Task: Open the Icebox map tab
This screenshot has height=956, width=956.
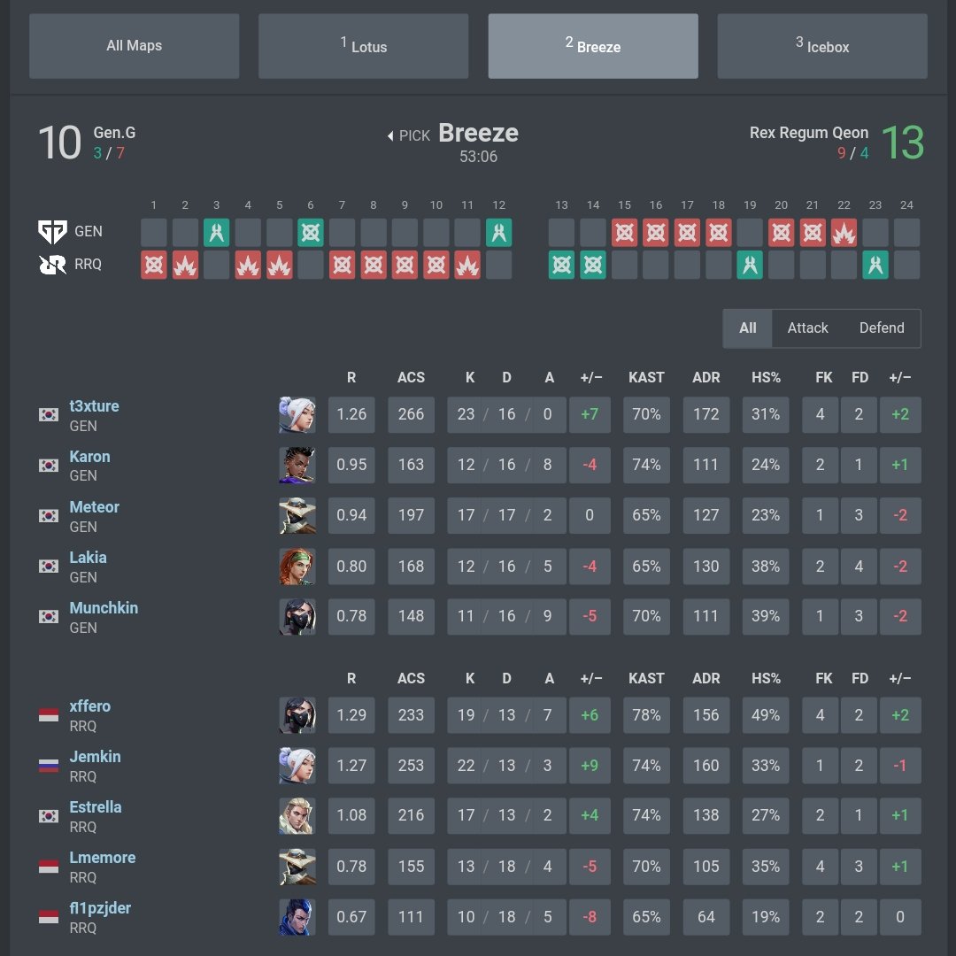Action: tap(821, 46)
